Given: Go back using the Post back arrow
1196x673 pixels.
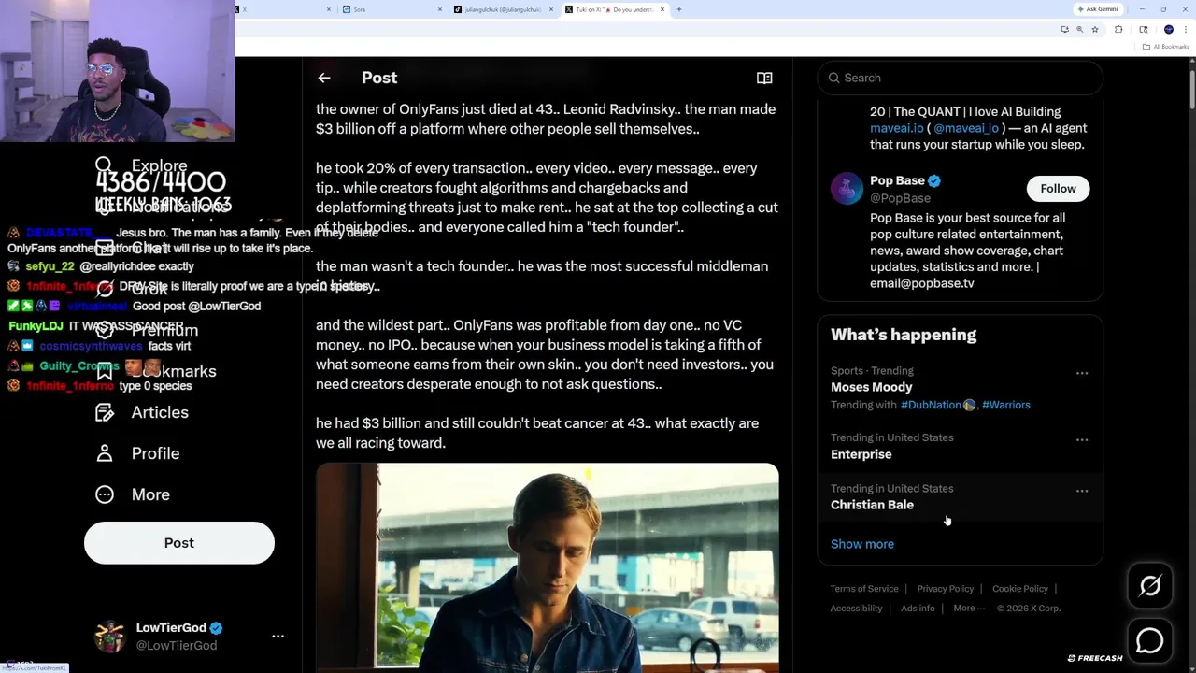Looking at the screenshot, I should coord(324,78).
